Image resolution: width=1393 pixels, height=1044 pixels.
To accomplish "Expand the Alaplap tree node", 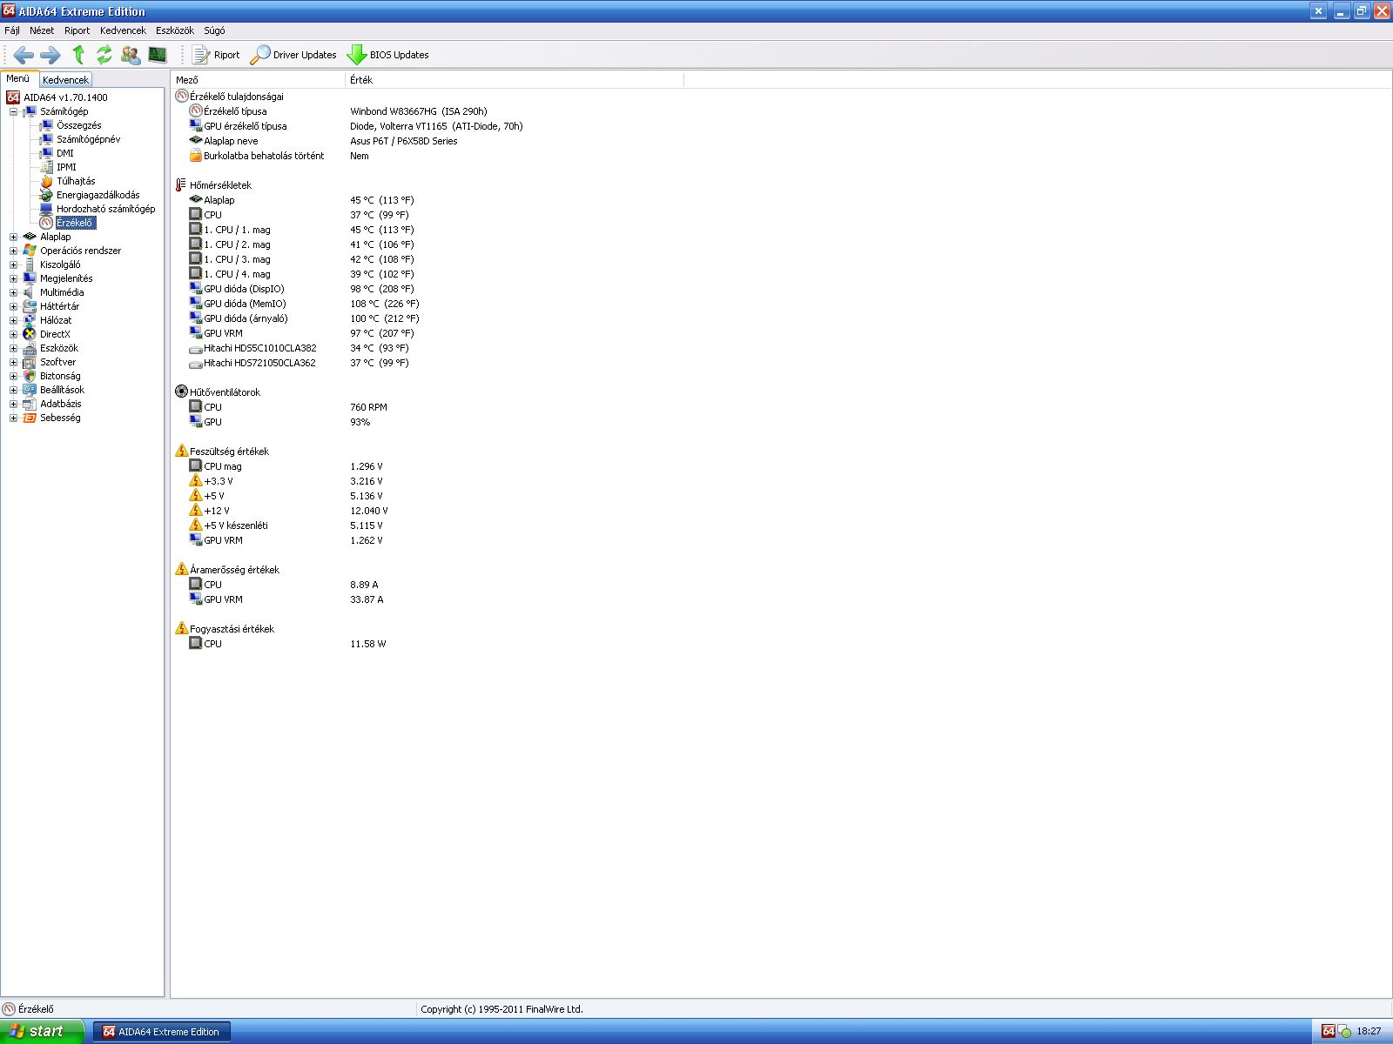I will pos(13,237).
